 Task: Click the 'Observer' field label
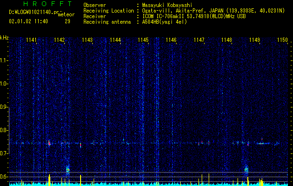95,5
